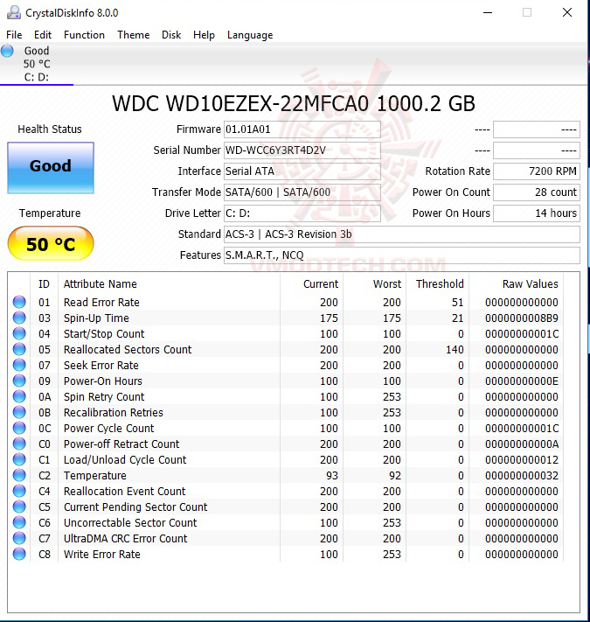
Task: Select the Seek Error Rate attribute name
Action: pos(101,366)
